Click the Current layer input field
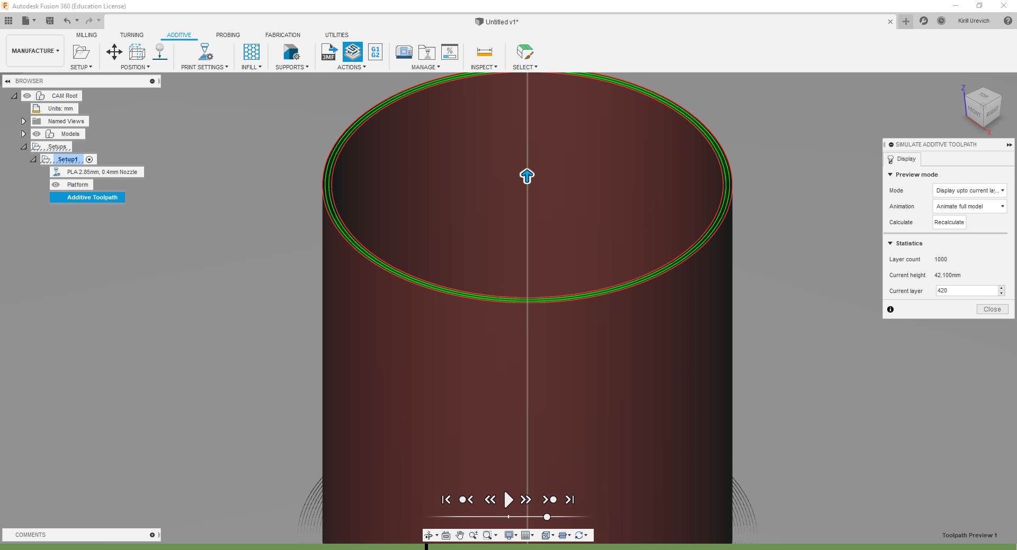This screenshot has height=550, width=1017. click(x=966, y=291)
